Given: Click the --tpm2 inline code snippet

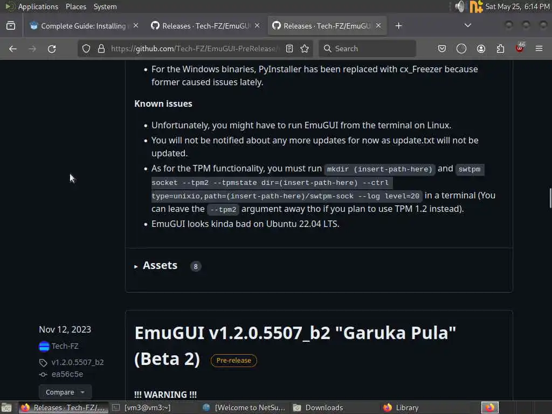Looking at the screenshot, I should point(223,210).
